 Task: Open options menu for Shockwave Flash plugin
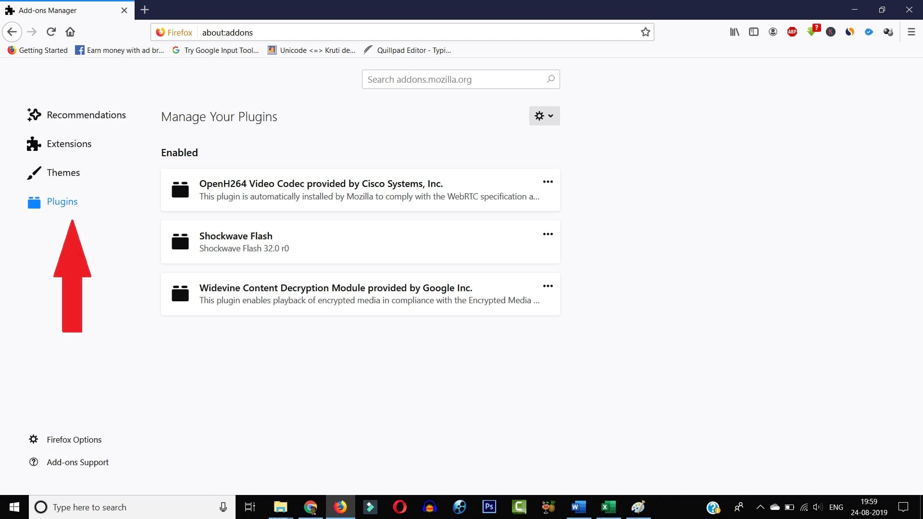coord(548,234)
